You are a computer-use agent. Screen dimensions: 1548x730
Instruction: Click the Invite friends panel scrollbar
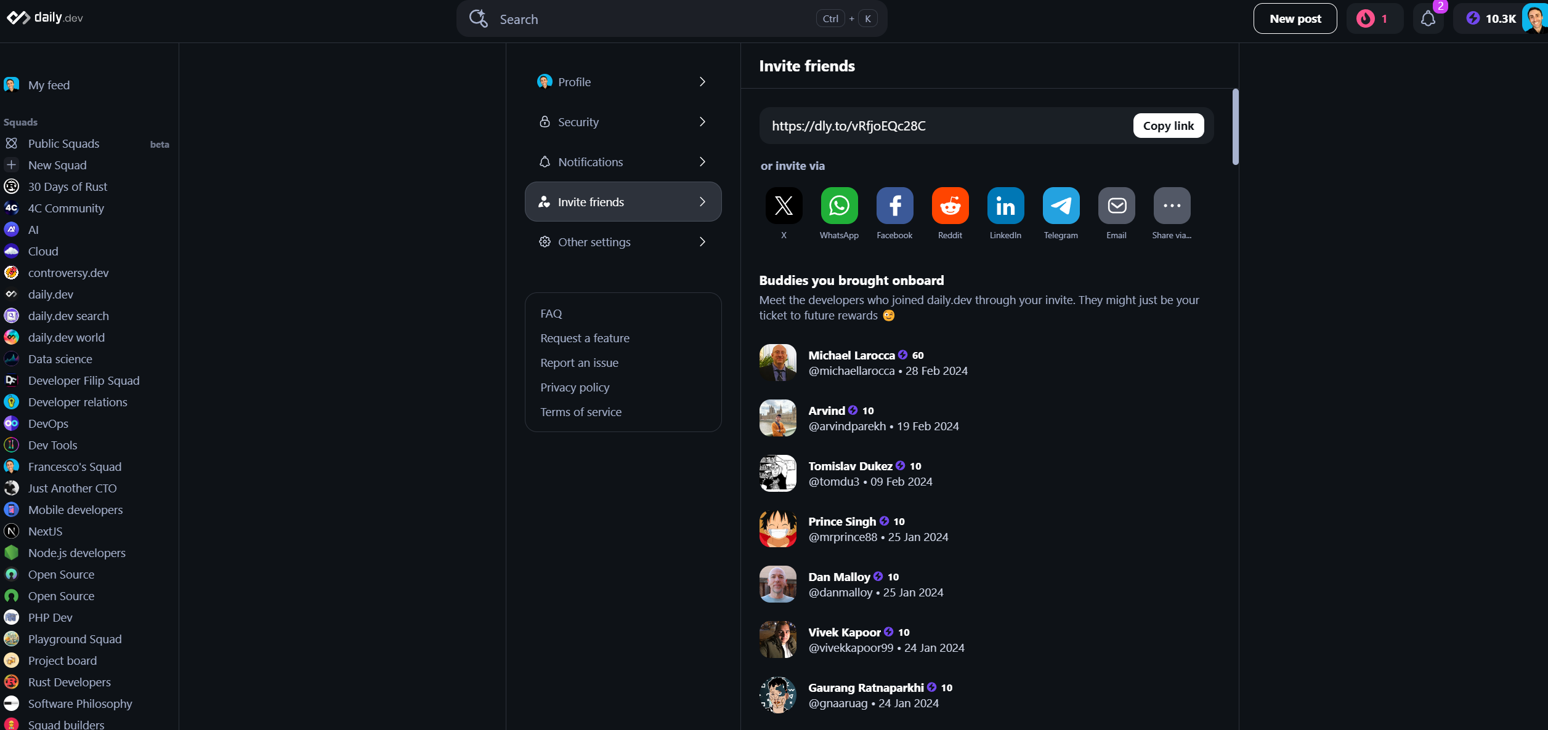[x=1235, y=127]
